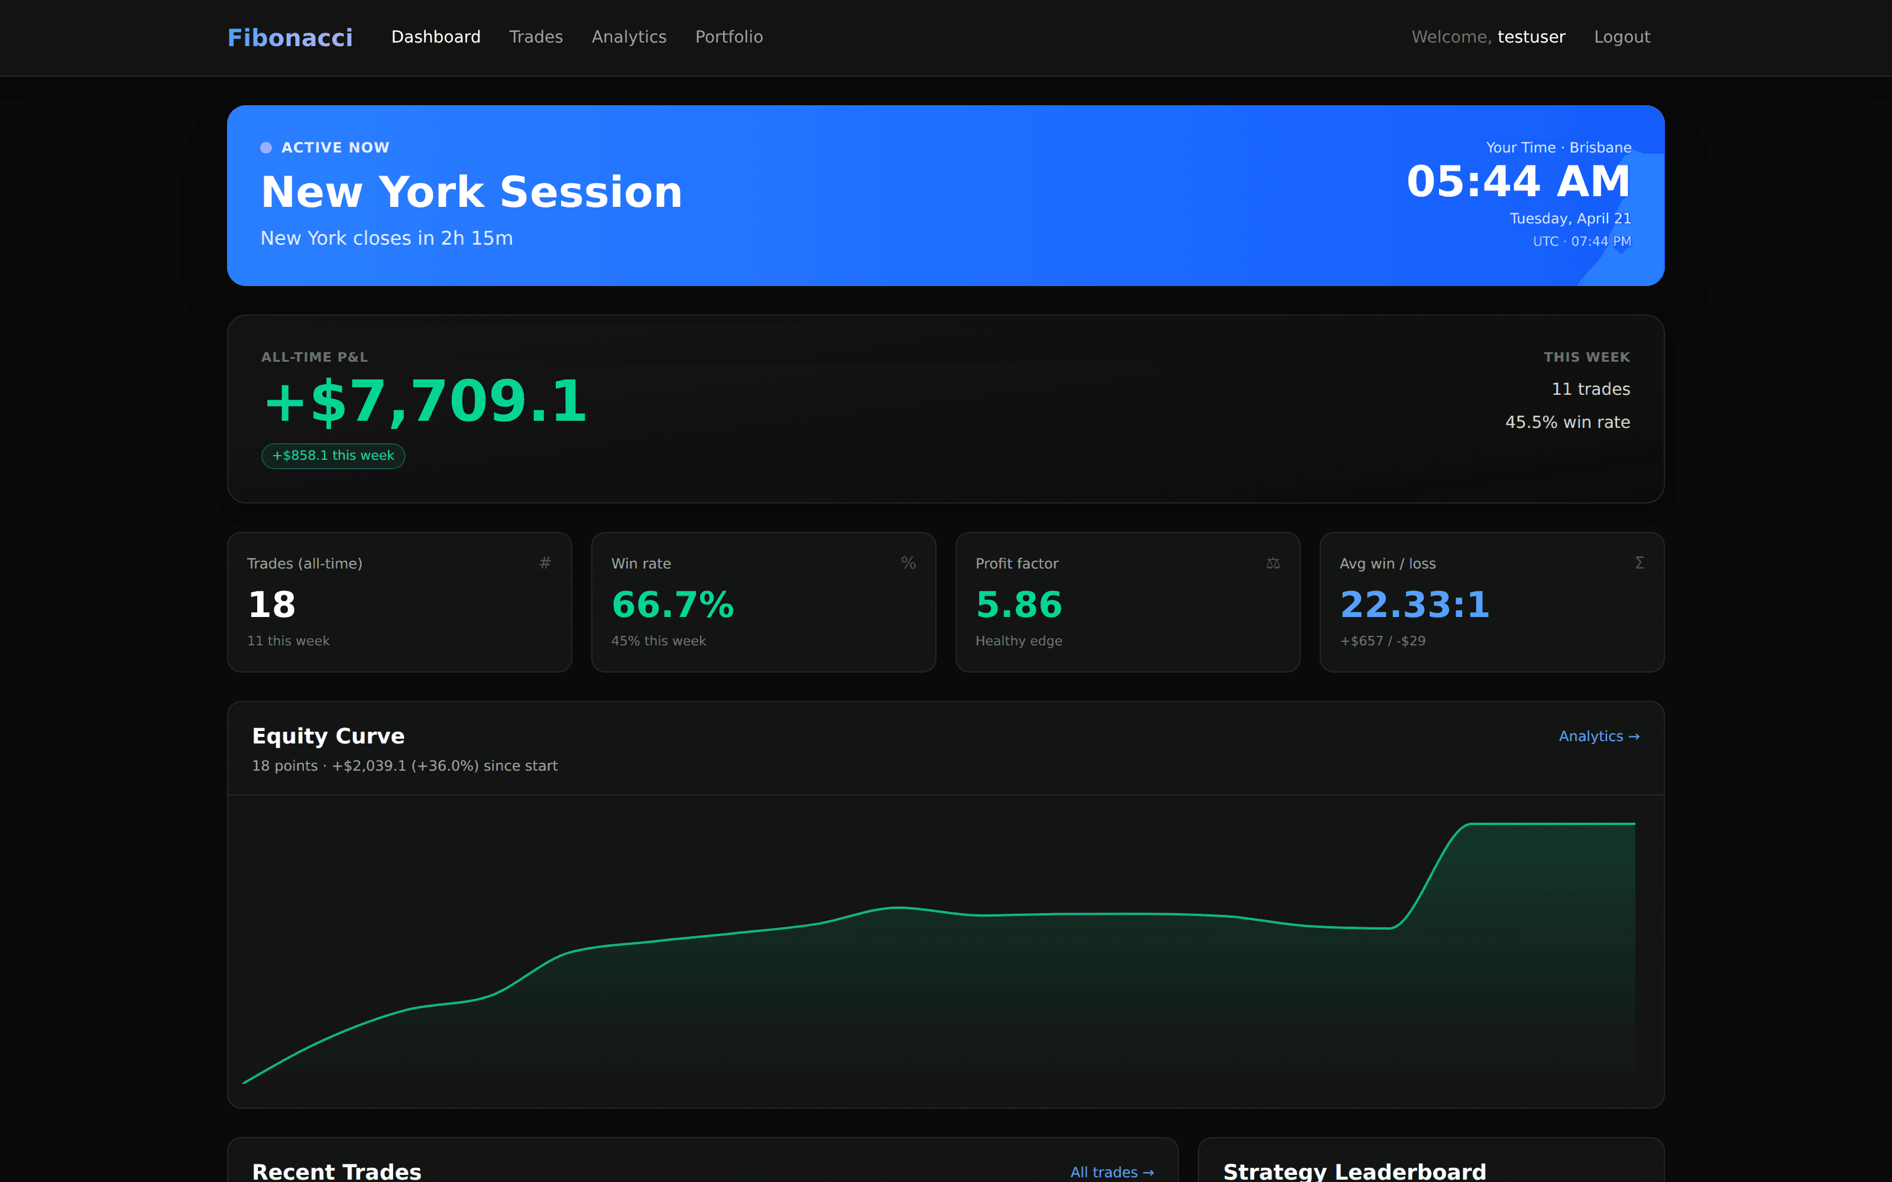The height and width of the screenshot is (1182, 1892).
Task: Click the sigma icon on Avg win/loss card
Action: click(1640, 563)
